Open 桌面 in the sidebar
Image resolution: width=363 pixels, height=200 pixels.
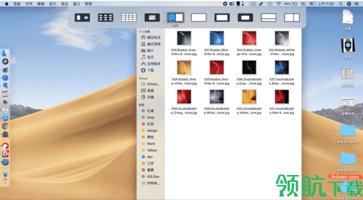tap(148, 90)
